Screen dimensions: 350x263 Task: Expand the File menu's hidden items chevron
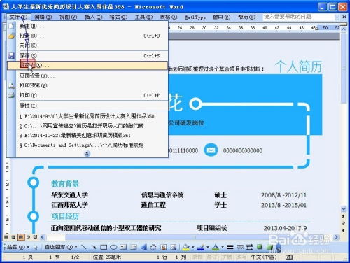[87, 153]
